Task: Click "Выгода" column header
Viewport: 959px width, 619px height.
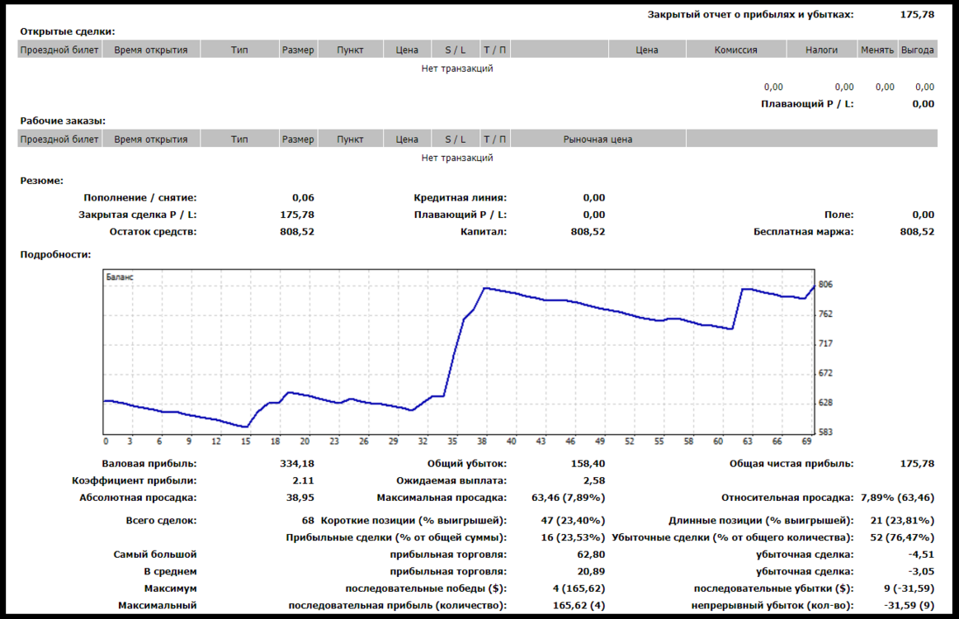Action: tap(917, 50)
